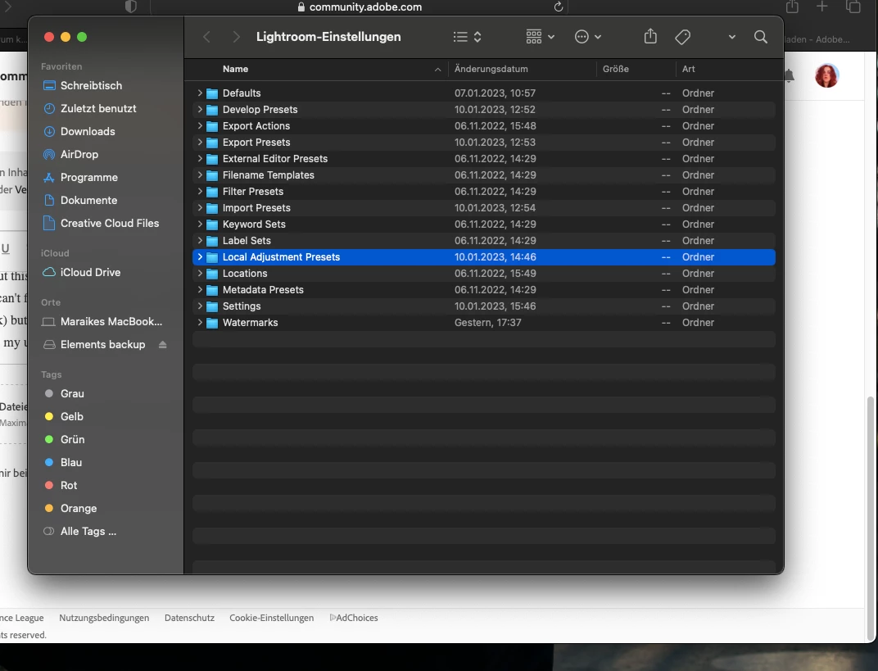The height and width of the screenshot is (671, 878).
Task: Open the AdChoices footer link
Action: click(x=354, y=618)
